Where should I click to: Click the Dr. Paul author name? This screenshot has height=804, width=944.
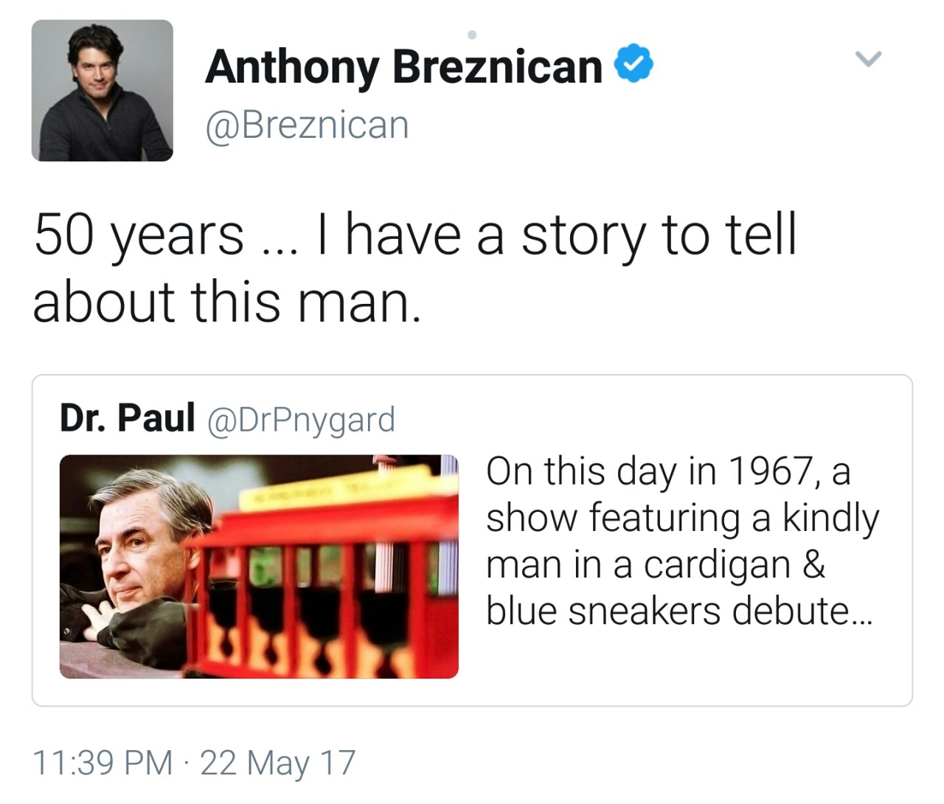[127, 417]
